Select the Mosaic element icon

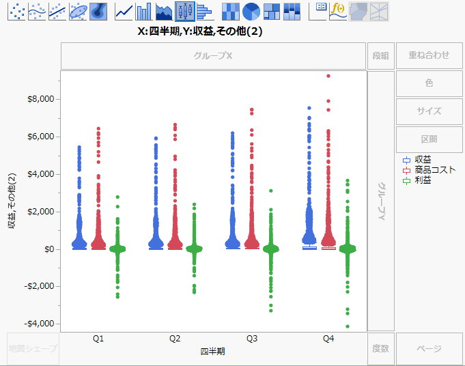click(x=292, y=12)
